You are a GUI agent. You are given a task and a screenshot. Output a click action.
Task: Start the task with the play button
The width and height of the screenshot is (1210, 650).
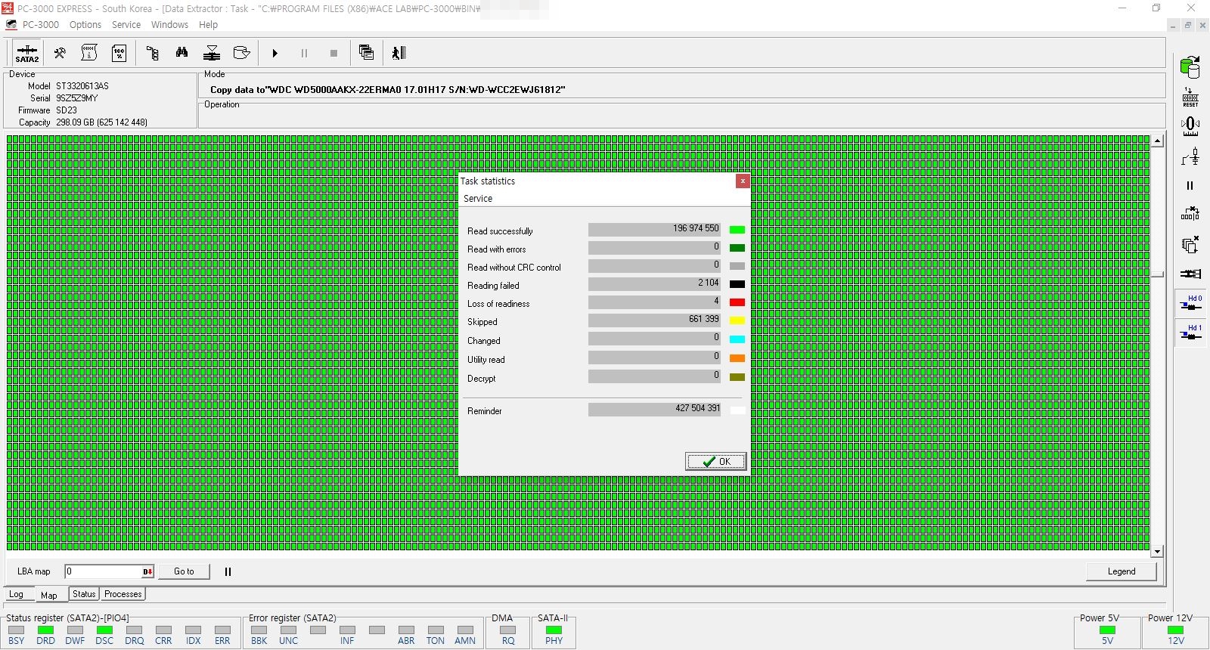tap(275, 54)
